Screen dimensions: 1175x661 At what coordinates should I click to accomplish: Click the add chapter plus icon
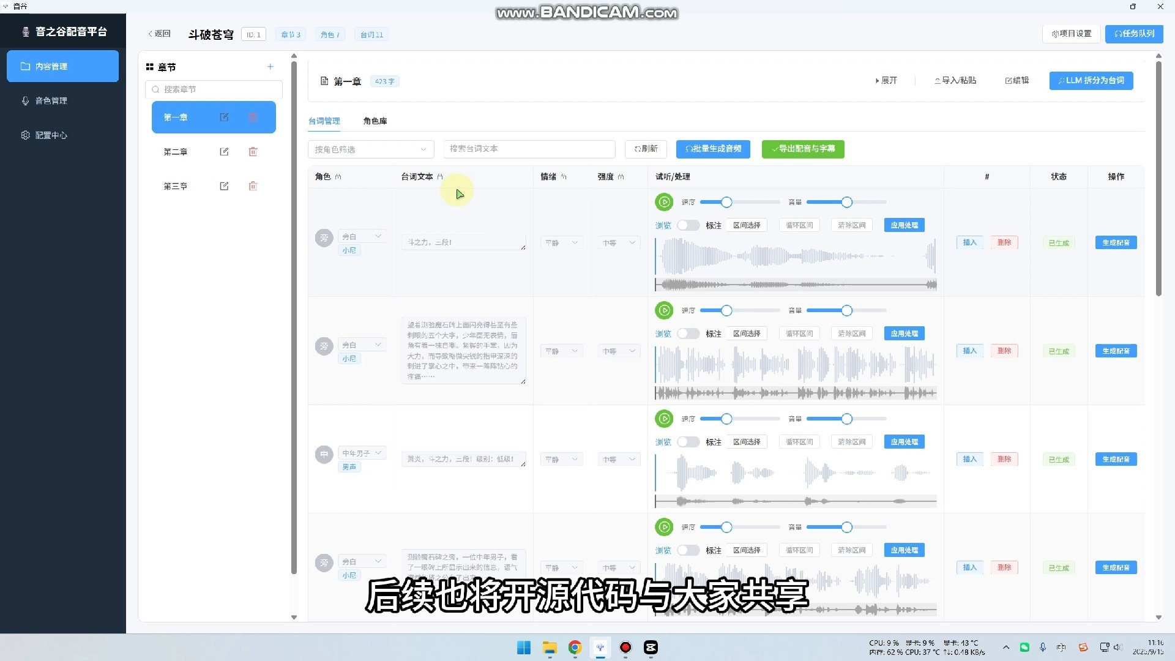(270, 67)
